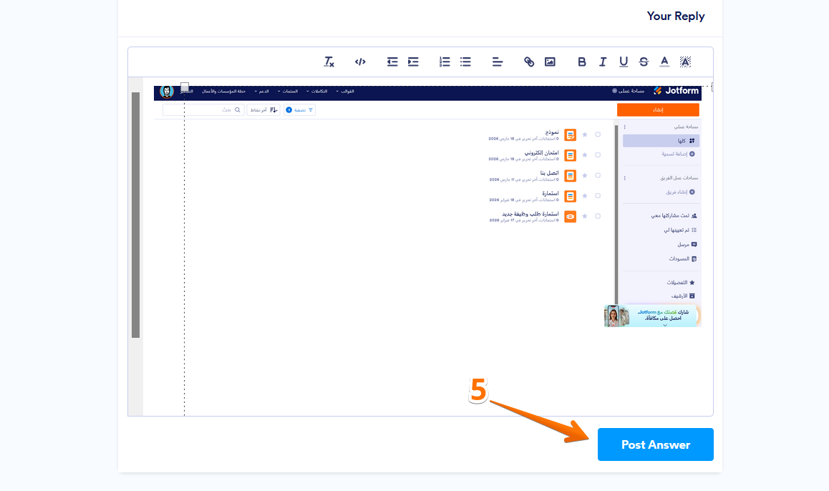This screenshot has width=829, height=491.
Task: Open the text color picker
Action: (x=664, y=62)
